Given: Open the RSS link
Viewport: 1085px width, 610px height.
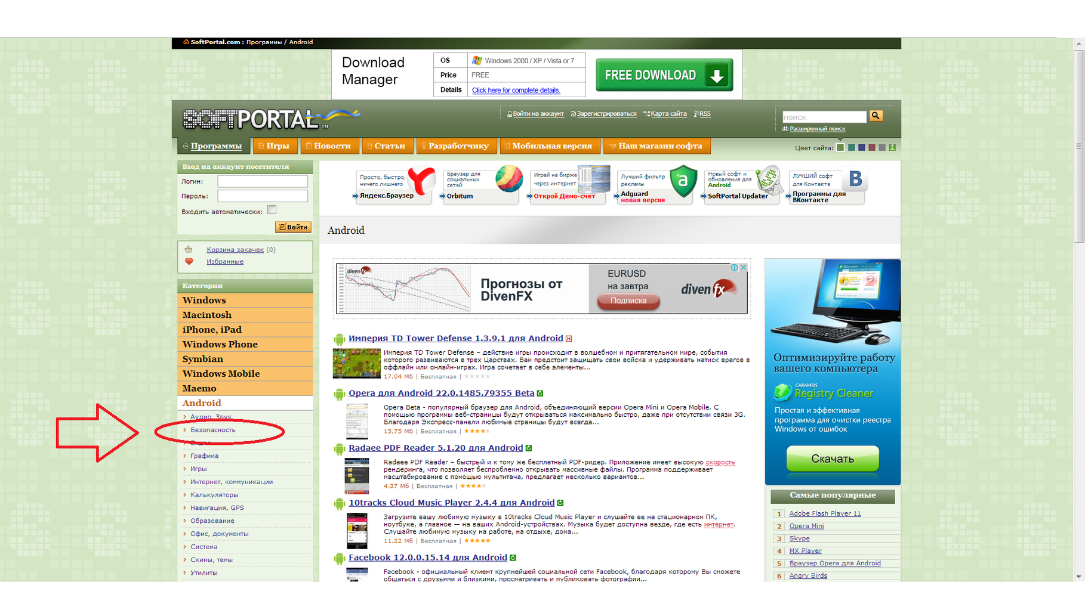Looking at the screenshot, I should [x=705, y=114].
